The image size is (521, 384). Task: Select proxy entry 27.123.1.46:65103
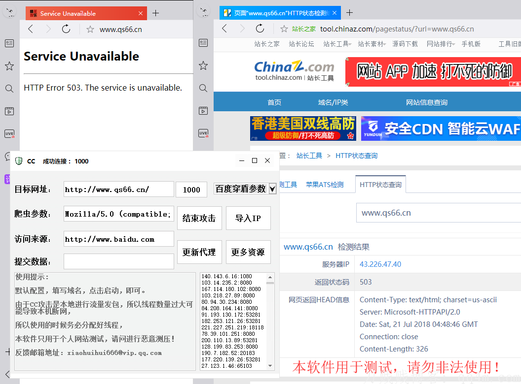coord(226,366)
